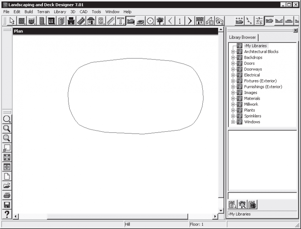Toggle the Hill terrain feature button
Image resolution: width=301 pixels, height=229 pixels.
click(269, 21)
